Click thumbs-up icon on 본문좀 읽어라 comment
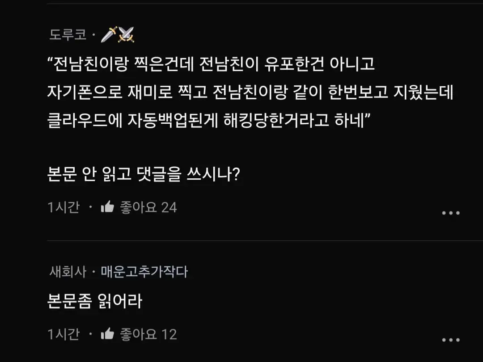This screenshot has width=483, height=362. tap(107, 334)
